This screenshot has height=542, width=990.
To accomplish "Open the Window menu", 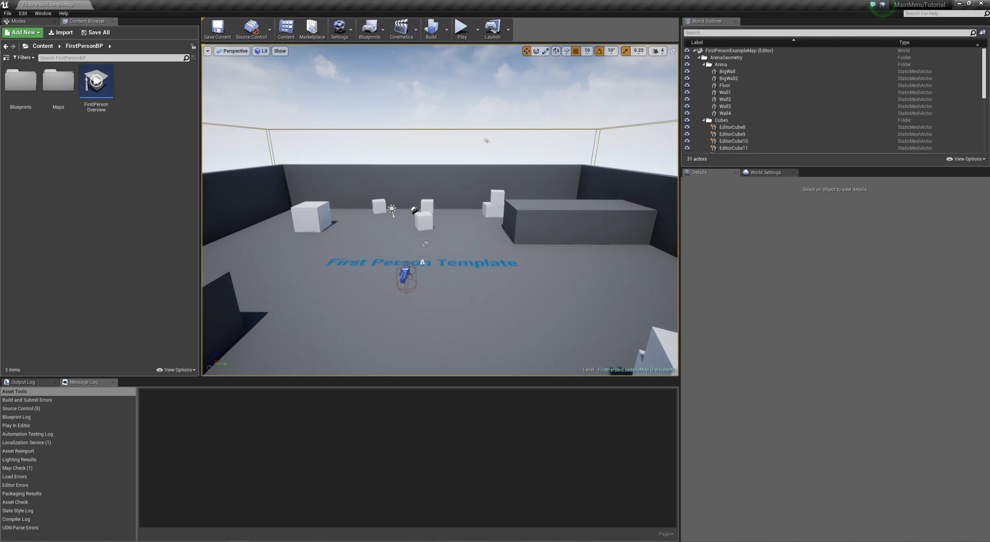I will (43, 13).
